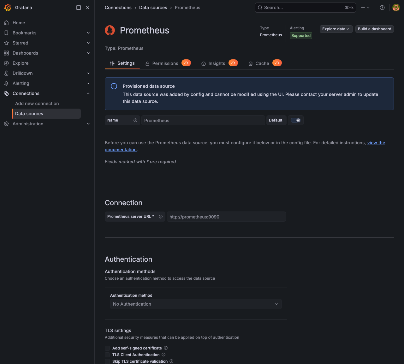Screen dimensions: 404x364
Task: Switch to the Settings tab
Action: pos(122,63)
